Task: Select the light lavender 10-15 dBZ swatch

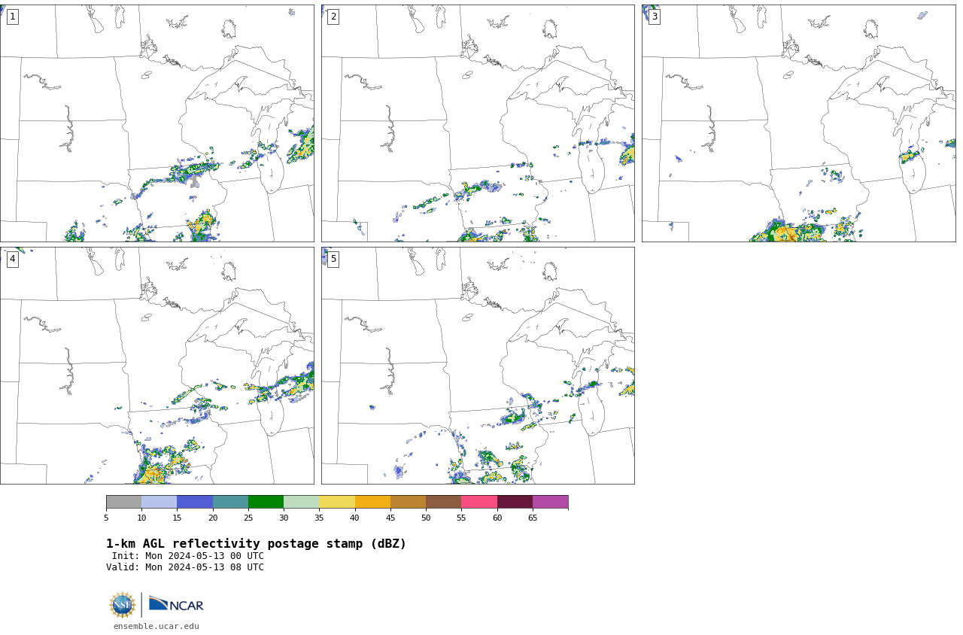Action: tap(159, 502)
